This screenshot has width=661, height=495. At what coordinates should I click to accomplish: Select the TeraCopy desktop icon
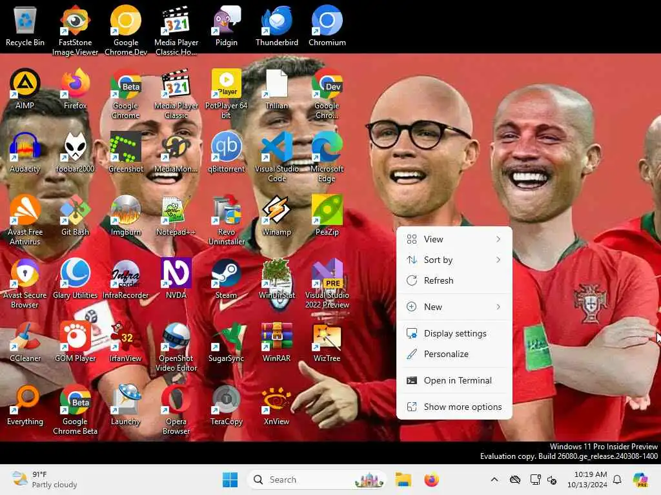[227, 405]
